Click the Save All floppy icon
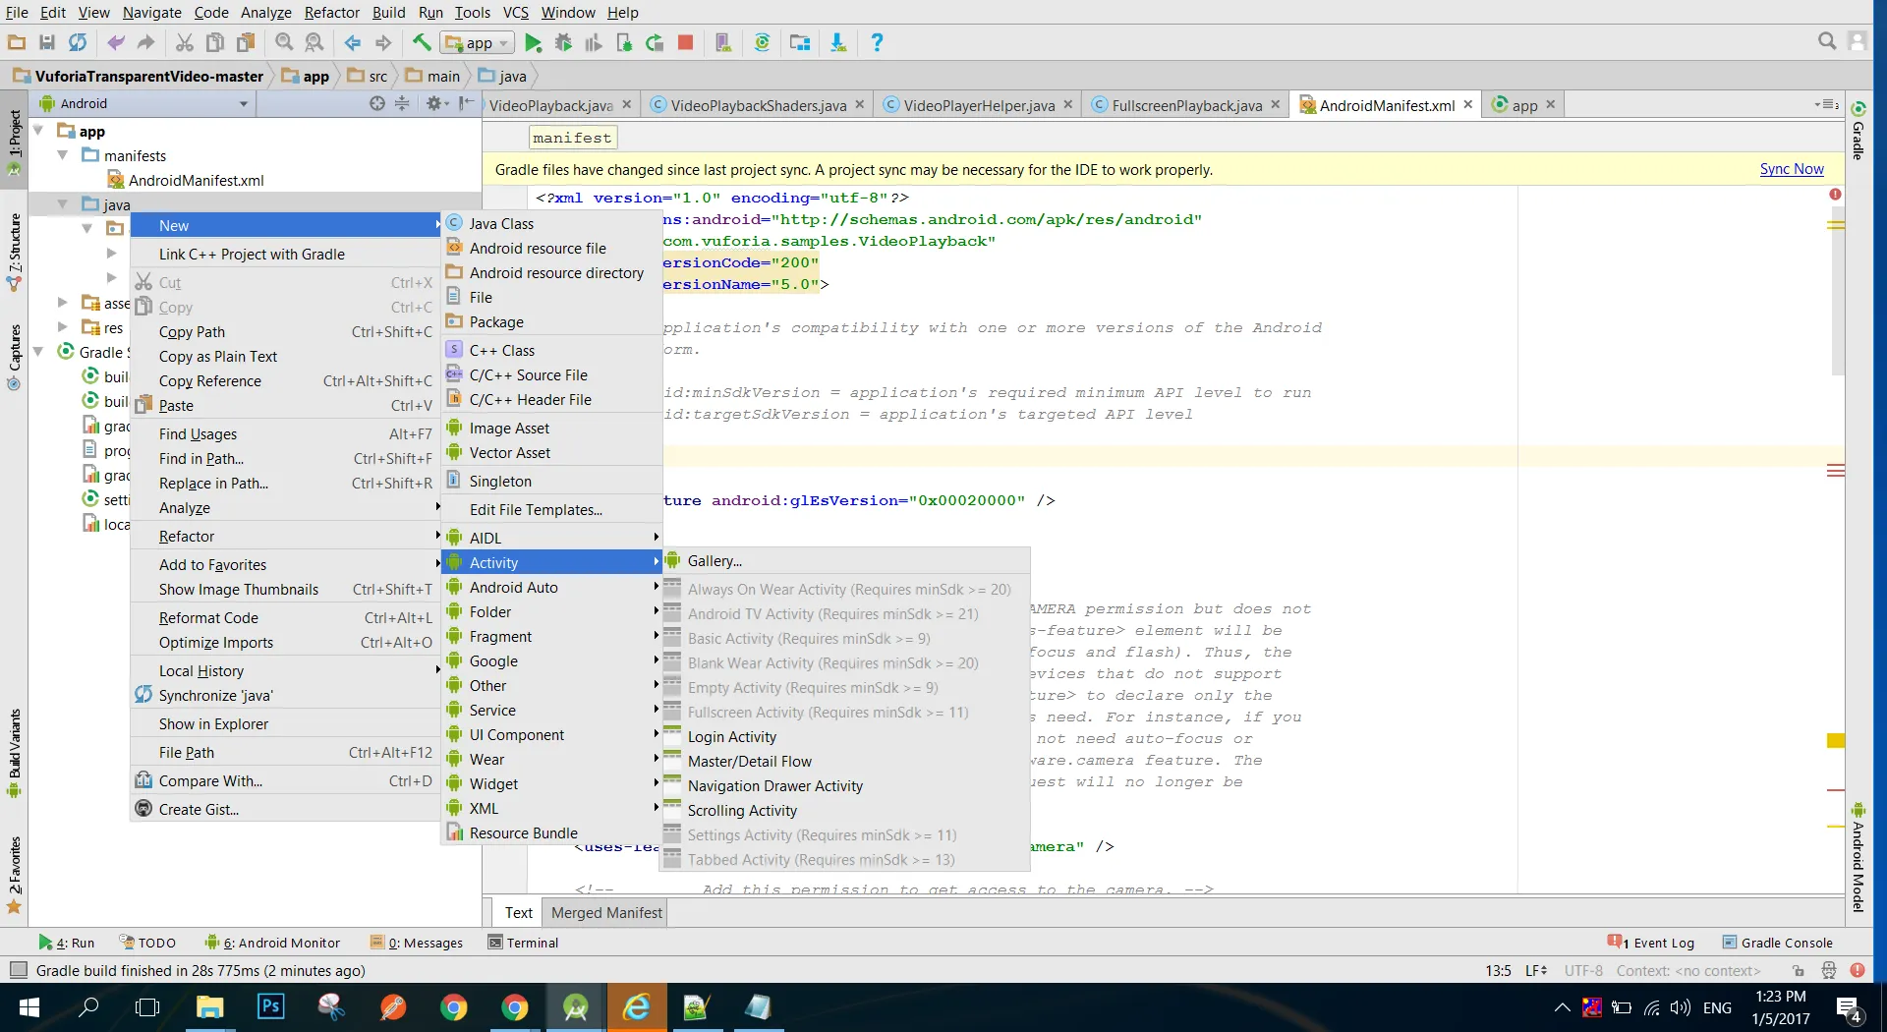Viewport: 1887px width, 1032px height. point(46,43)
